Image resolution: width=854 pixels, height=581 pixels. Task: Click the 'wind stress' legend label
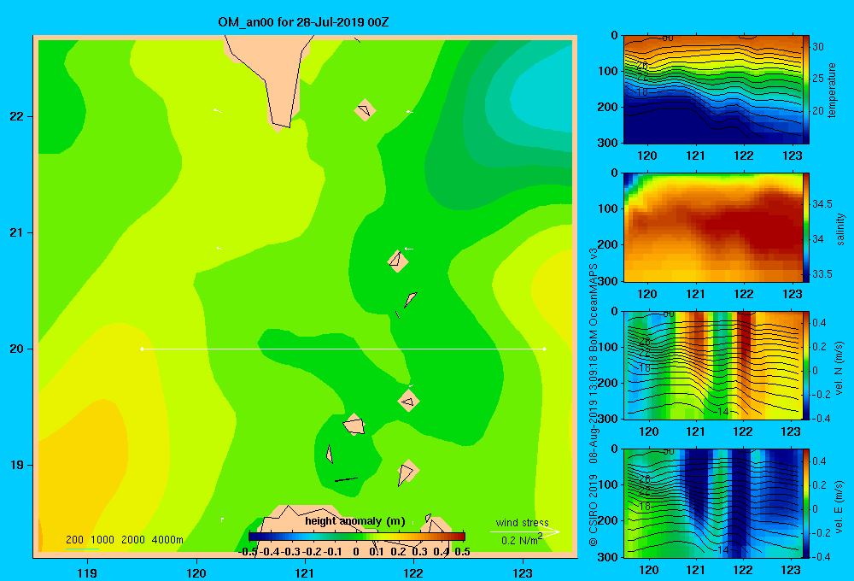coord(522,522)
